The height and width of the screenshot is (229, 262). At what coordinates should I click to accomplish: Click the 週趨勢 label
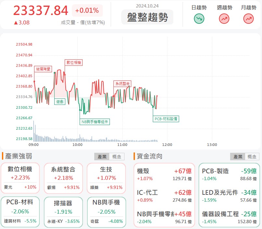pyautogui.click(x=224, y=7)
